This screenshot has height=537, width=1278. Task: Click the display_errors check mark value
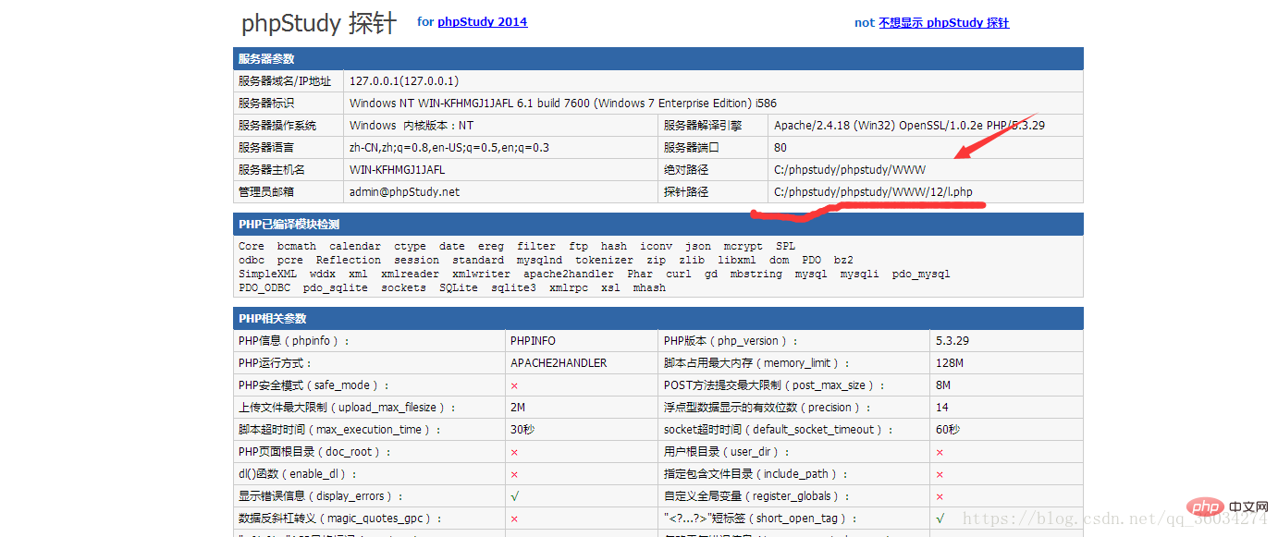click(514, 496)
